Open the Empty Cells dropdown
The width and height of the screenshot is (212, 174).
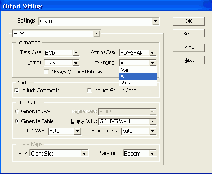coord(127,121)
